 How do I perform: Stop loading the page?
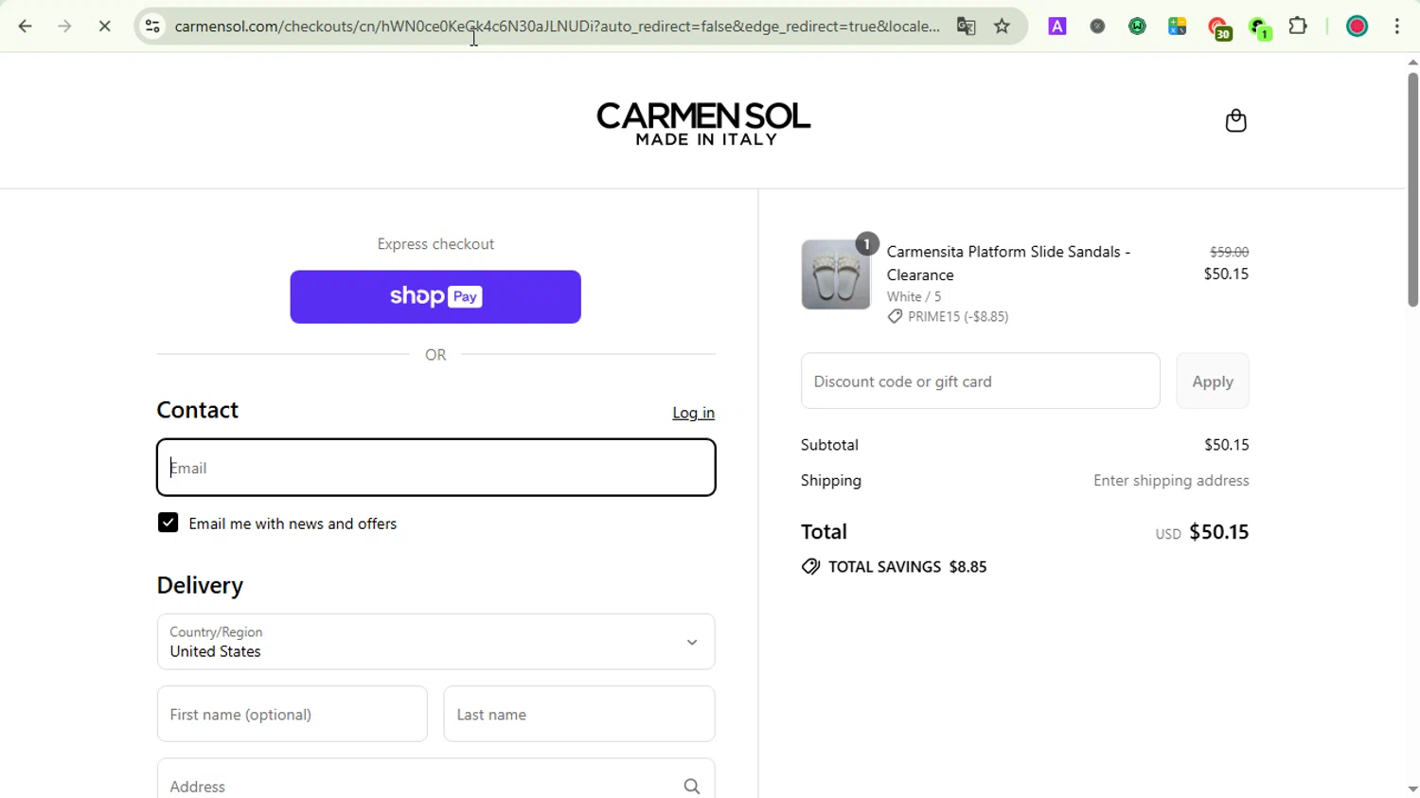coord(105,27)
